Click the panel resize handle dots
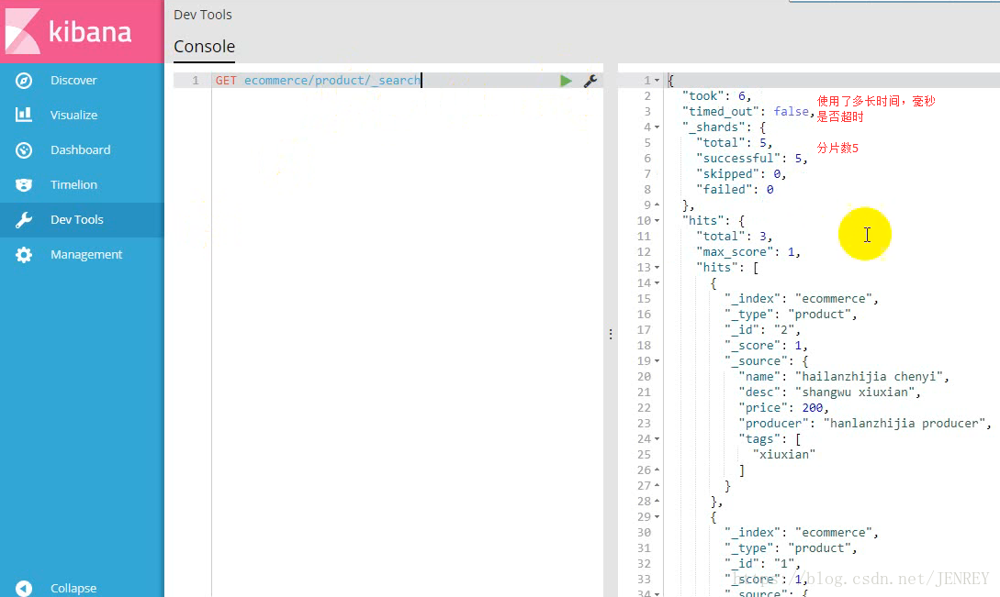 click(x=611, y=334)
